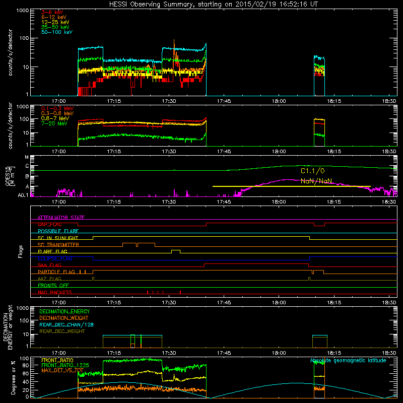Pick the 50-100 keV legend label

(57, 32)
